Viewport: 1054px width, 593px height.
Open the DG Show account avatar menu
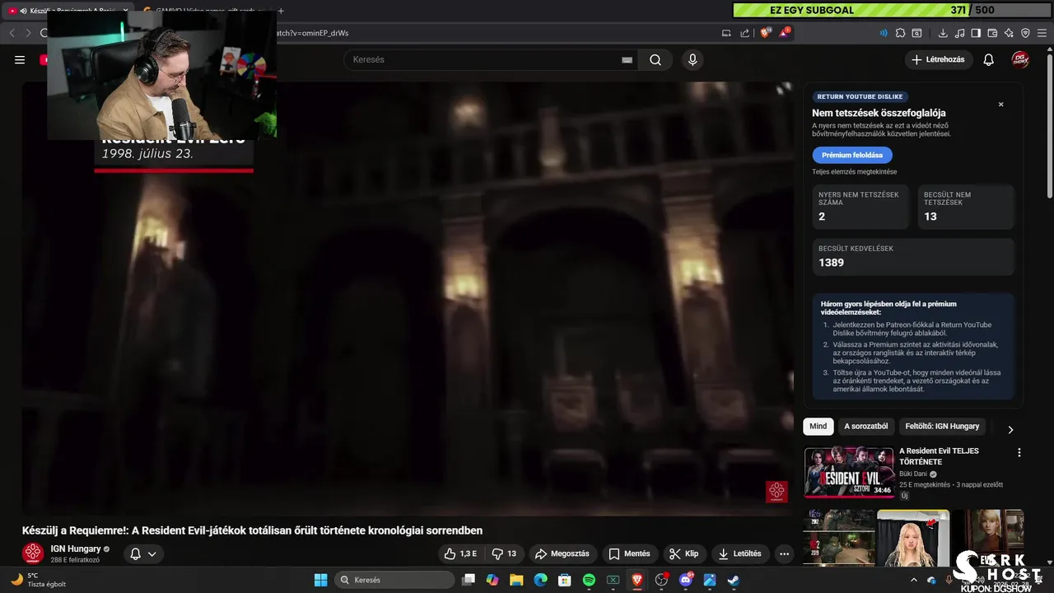pos(1020,59)
